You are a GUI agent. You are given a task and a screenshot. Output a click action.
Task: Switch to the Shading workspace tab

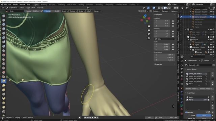click(x=81, y=5)
